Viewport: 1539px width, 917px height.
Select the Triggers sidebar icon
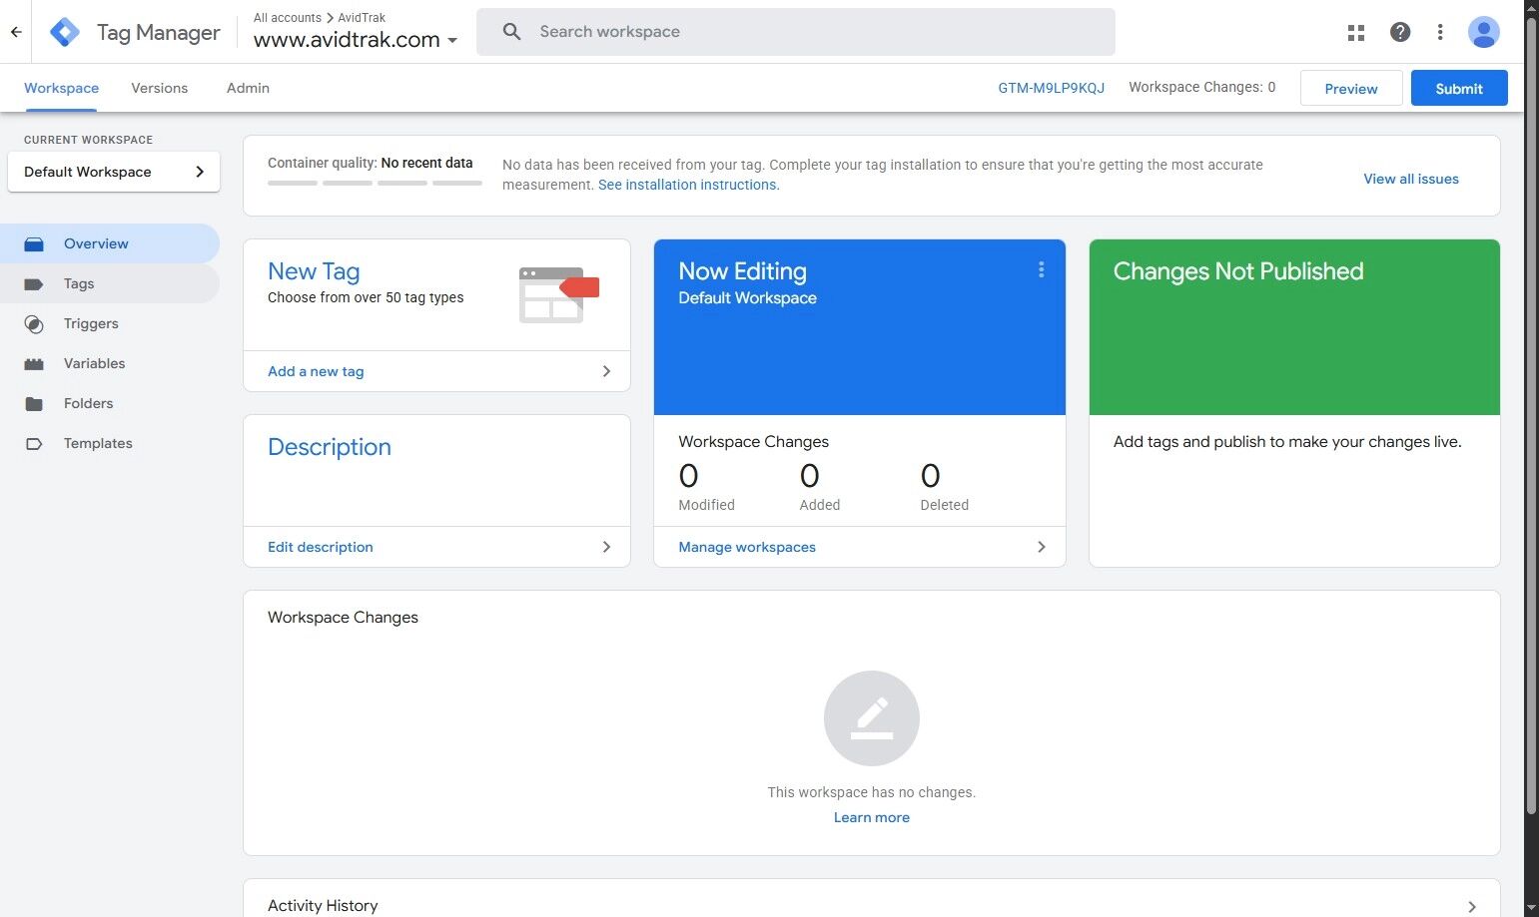34,323
